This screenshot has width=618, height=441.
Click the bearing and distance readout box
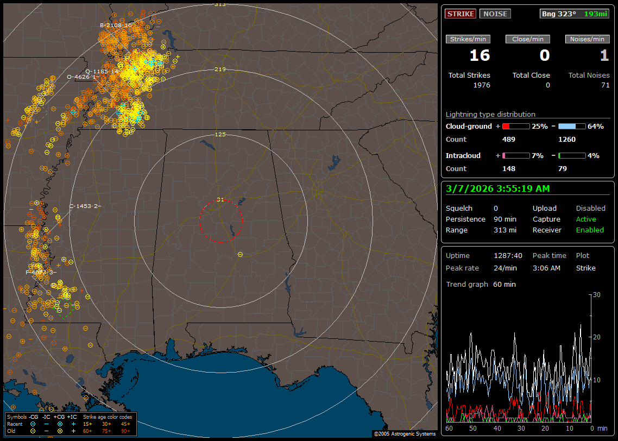point(575,14)
